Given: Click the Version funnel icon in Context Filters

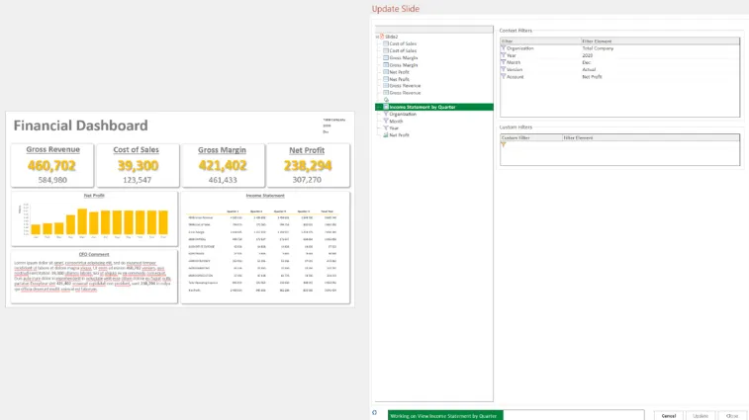Looking at the screenshot, I should tap(503, 70).
